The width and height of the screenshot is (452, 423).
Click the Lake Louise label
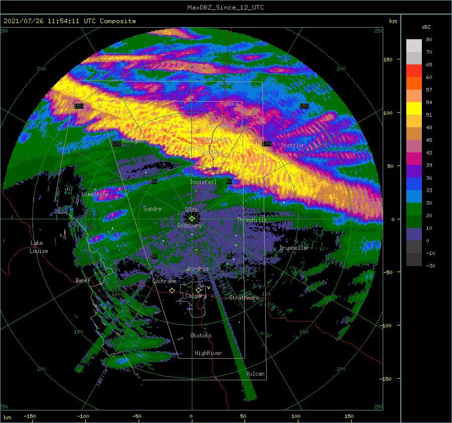39,247
